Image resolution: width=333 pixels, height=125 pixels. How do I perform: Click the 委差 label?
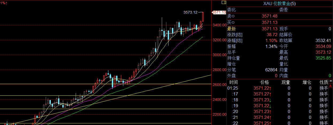pos(284,10)
